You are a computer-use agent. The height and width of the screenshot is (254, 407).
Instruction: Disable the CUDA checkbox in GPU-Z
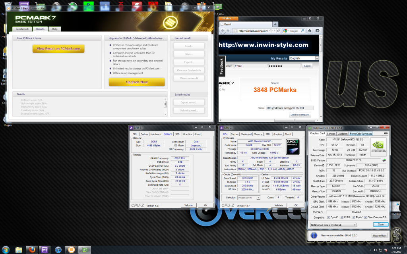[342, 217]
